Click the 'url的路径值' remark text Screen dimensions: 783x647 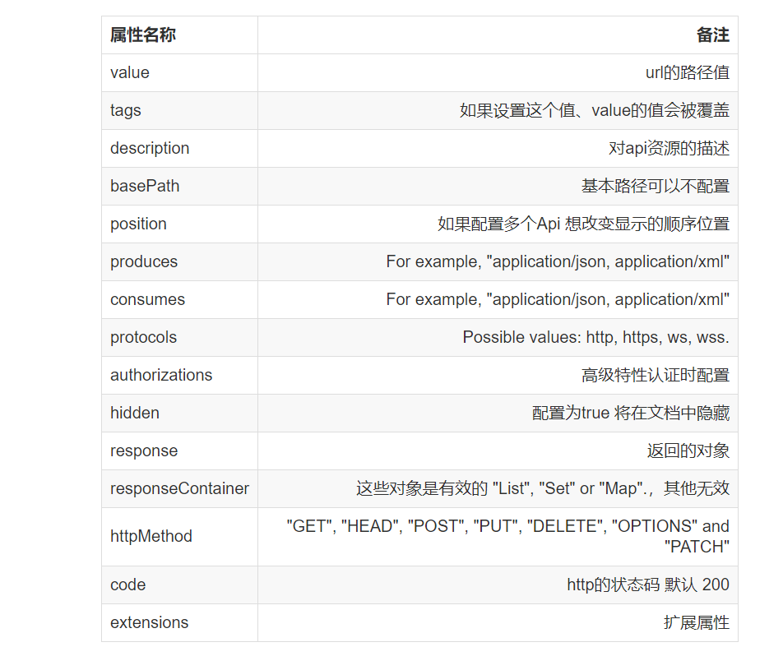point(688,73)
